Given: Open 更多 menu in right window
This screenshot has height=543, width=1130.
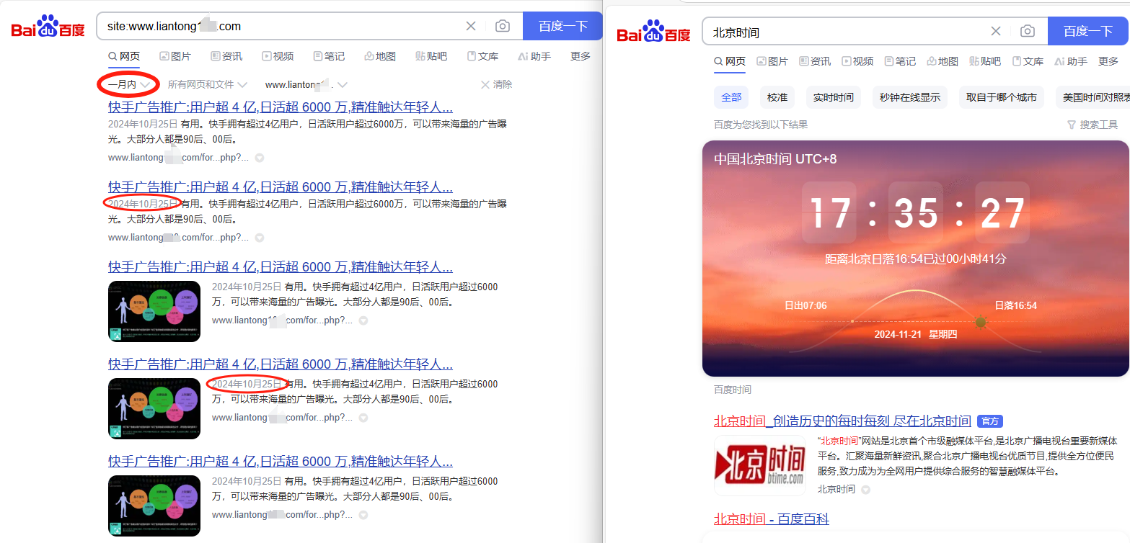Looking at the screenshot, I should (1108, 61).
